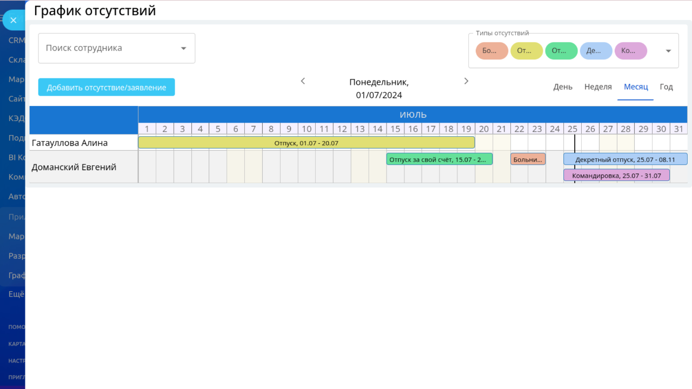692x389 pixels.
Task: Click day 29 in the July header
Action: point(643,129)
